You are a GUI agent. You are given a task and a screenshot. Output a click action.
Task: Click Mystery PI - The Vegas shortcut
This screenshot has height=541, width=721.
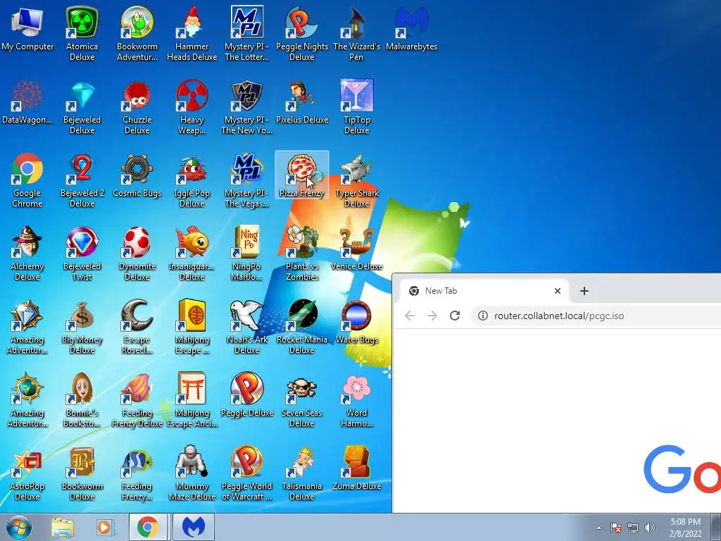click(247, 180)
